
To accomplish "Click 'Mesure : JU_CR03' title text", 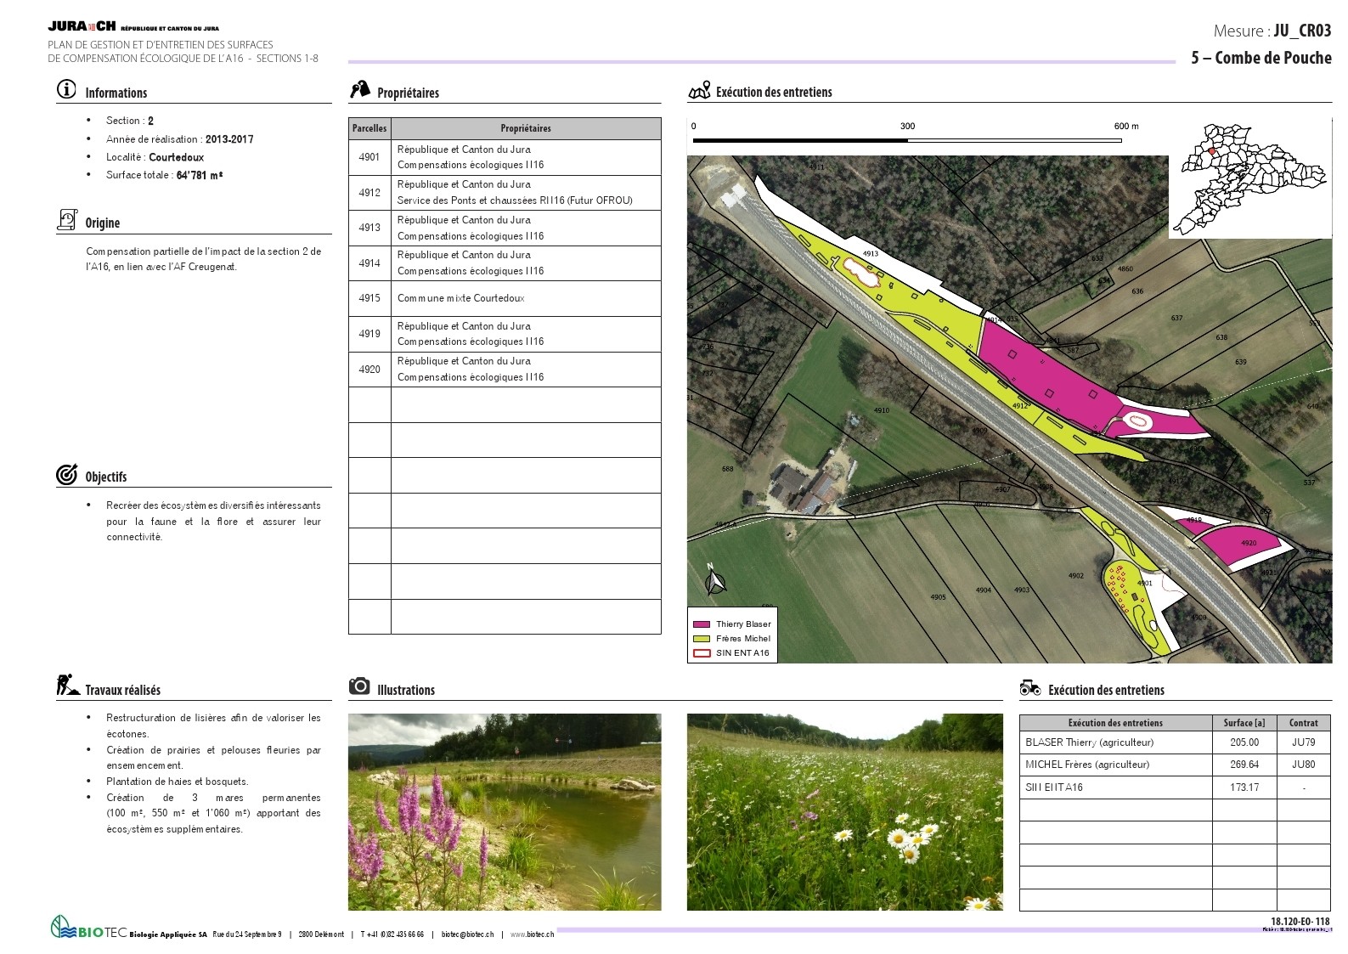I will coord(1272,31).
